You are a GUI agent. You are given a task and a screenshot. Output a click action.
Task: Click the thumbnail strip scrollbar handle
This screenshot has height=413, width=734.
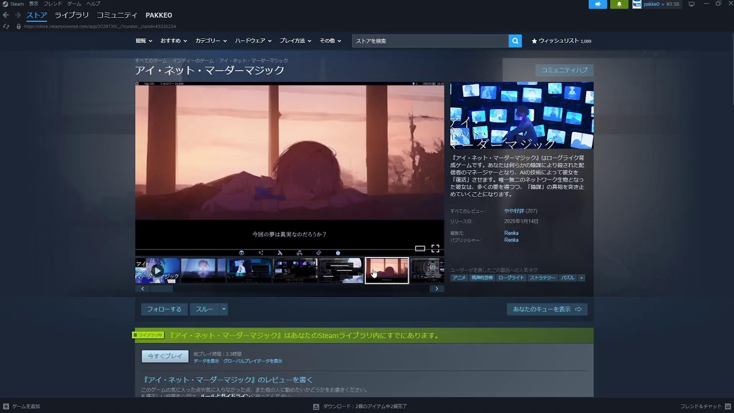pyautogui.click(x=161, y=289)
